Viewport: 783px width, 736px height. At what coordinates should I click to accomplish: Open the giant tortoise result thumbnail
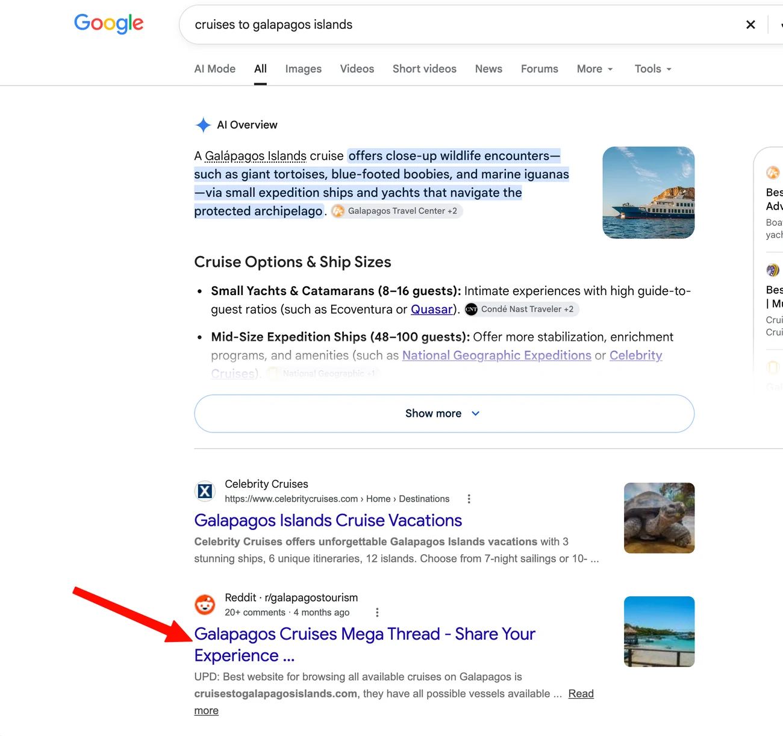pyautogui.click(x=660, y=518)
